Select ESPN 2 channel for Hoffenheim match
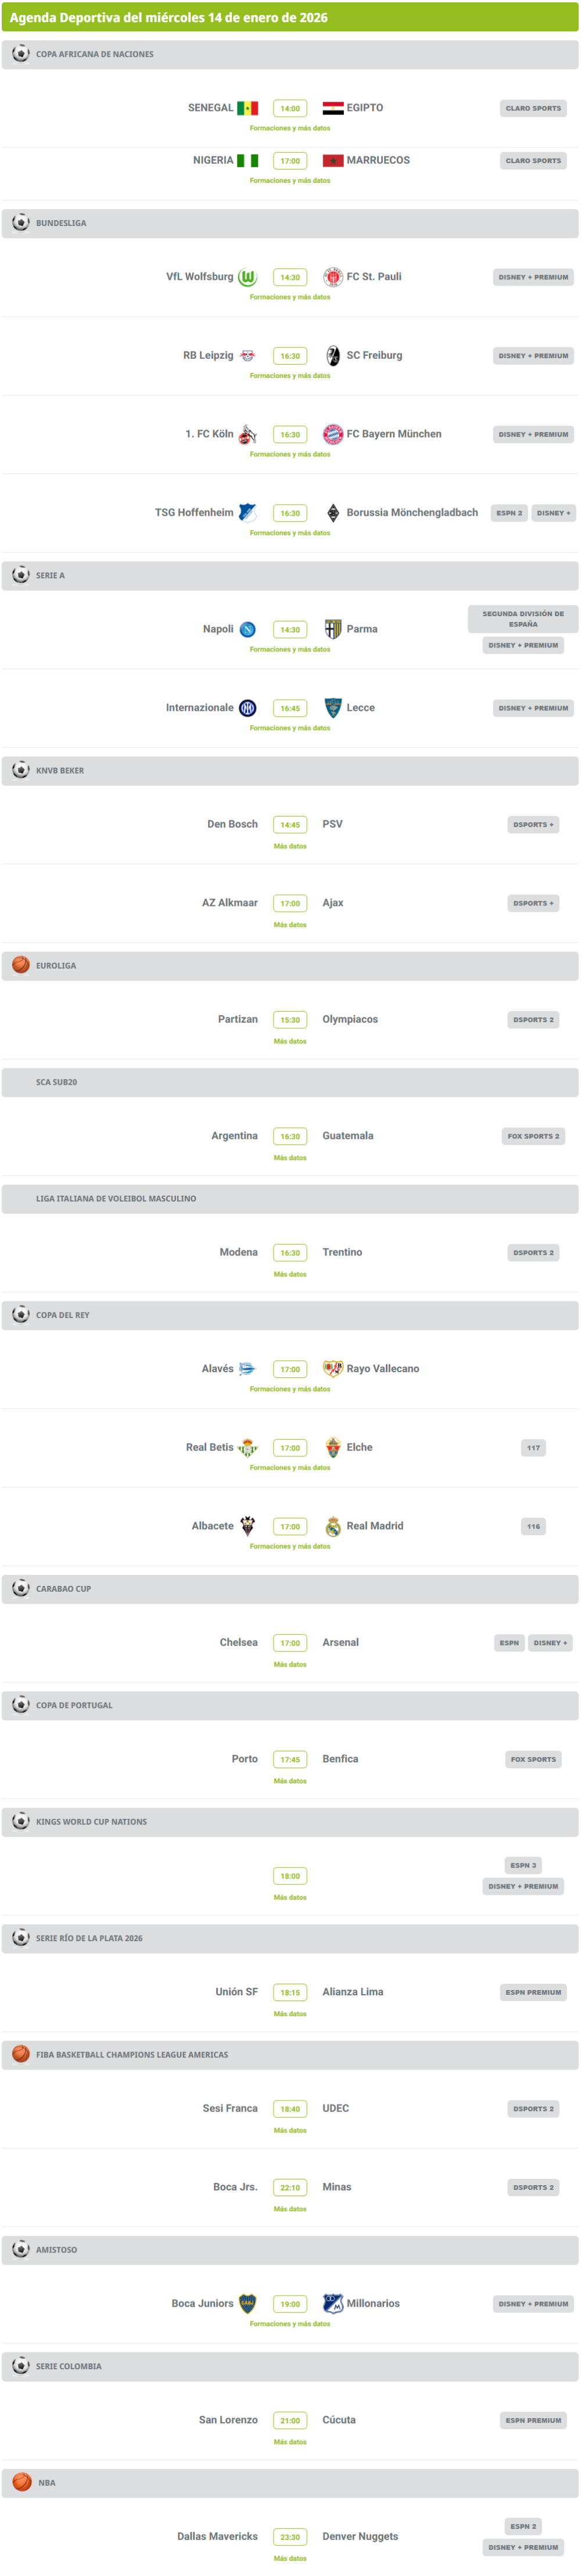 pos(509,513)
